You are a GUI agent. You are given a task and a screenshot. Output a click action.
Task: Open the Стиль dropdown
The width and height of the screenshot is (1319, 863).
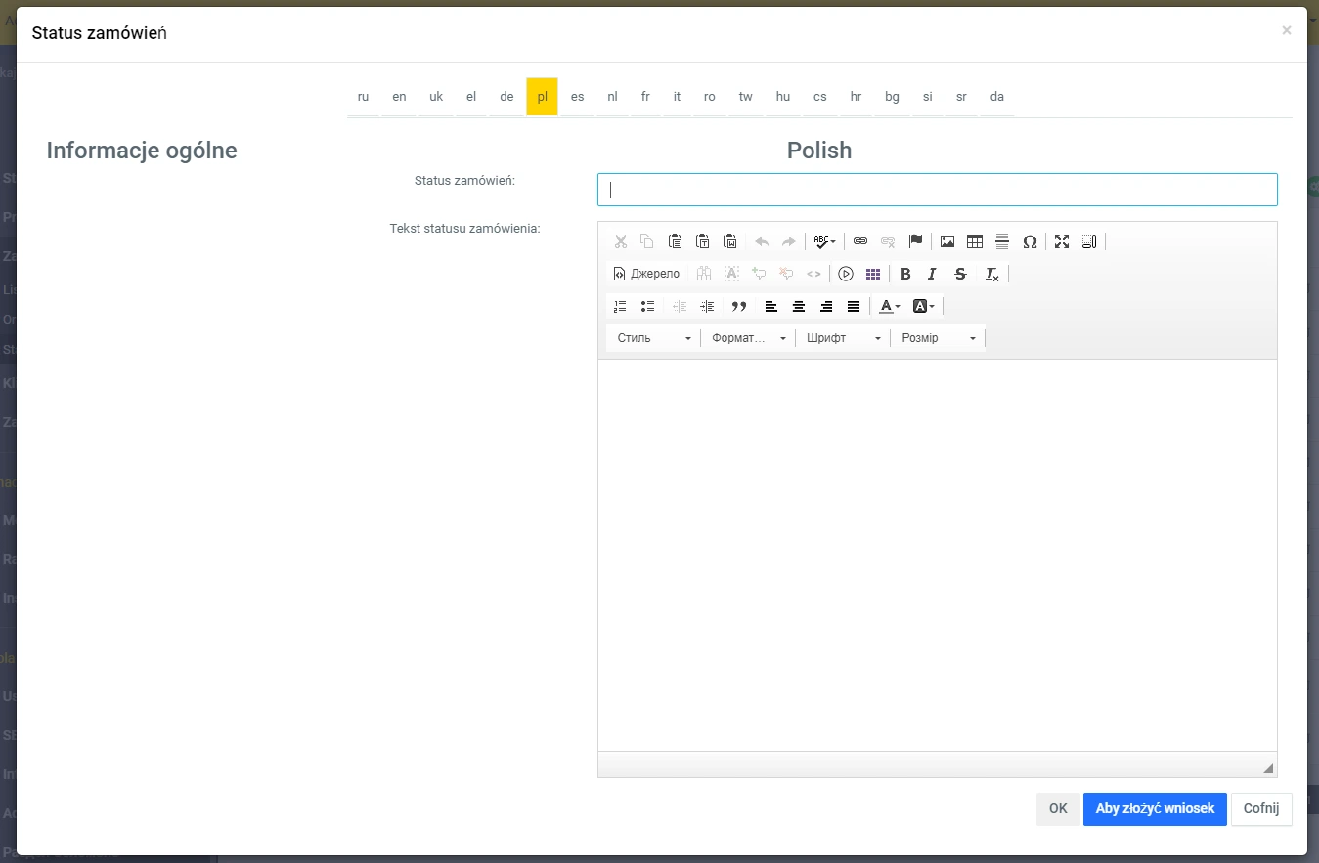tap(654, 338)
